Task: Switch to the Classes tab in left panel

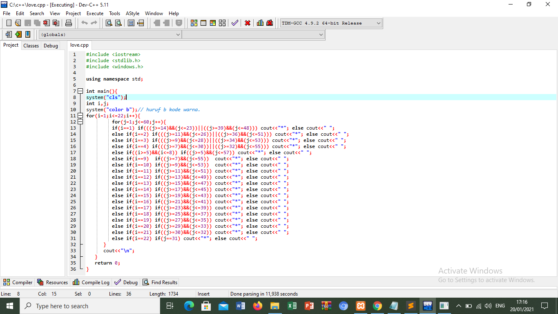Action: pos(31,46)
